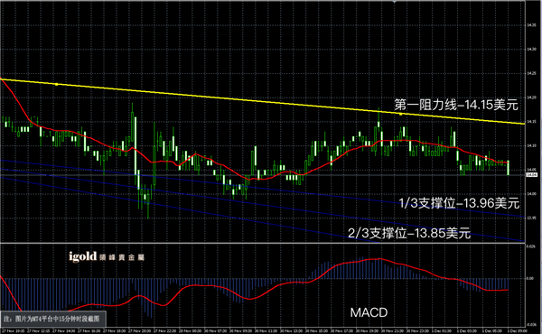Click the current price tag on the price axis
This screenshot has height=334, width=542.
(x=532, y=175)
